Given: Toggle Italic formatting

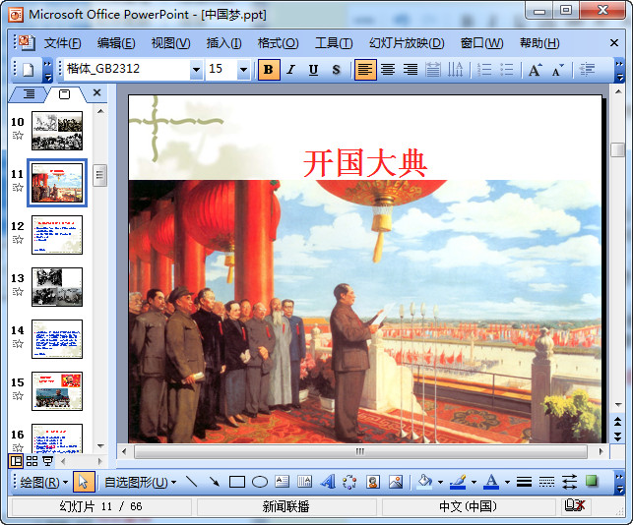Looking at the screenshot, I should [x=290, y=70].
